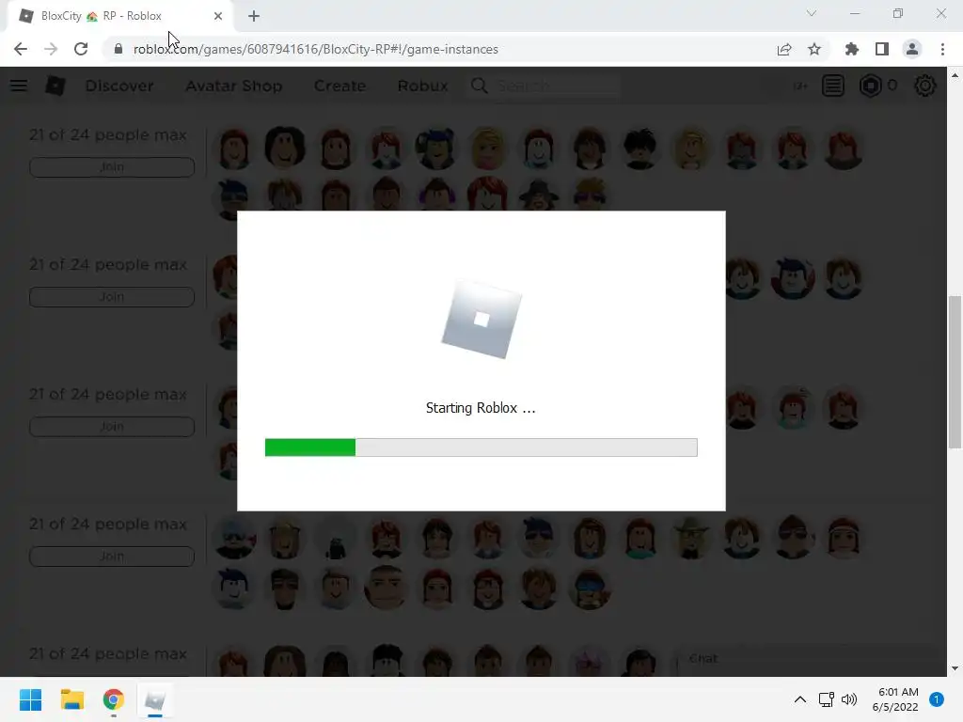Viewport: 963px width, 722px height.
Task: Toggle the Chrome side panel icon
Action: tap(882, 49)
